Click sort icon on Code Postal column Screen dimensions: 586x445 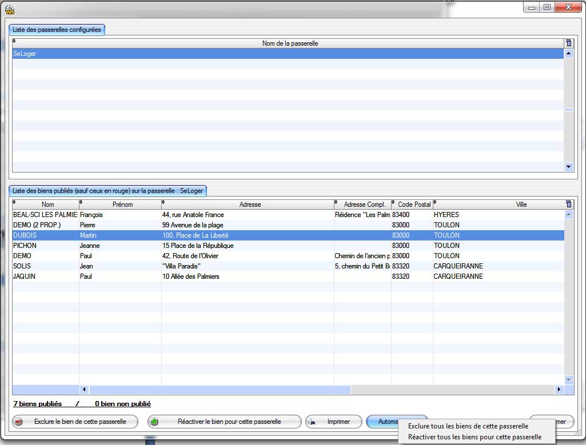393,202
